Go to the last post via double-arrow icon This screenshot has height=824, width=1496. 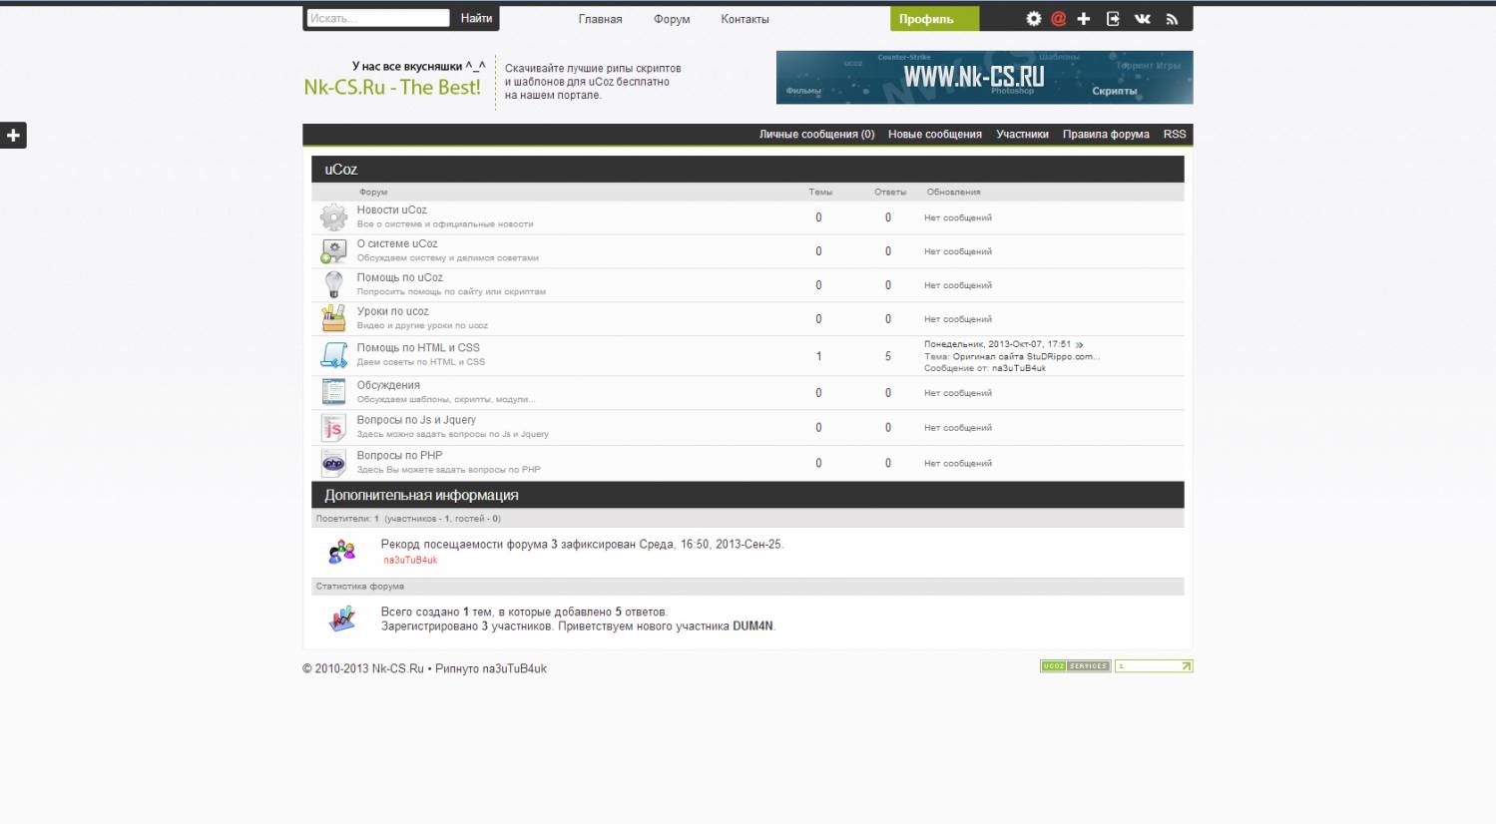point(1079,344)
